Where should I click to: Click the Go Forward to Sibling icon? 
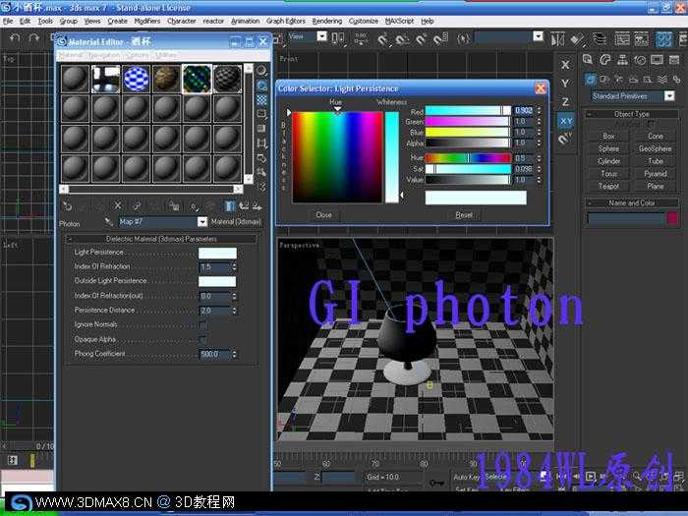point(258,205)
